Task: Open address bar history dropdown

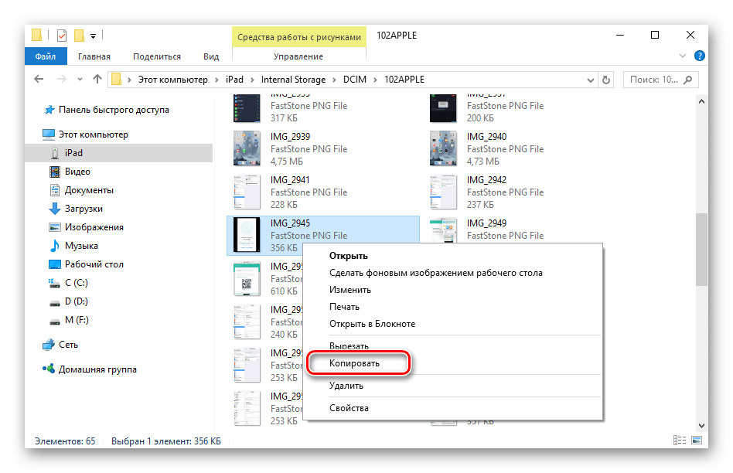Action: (x=592, y=80)
